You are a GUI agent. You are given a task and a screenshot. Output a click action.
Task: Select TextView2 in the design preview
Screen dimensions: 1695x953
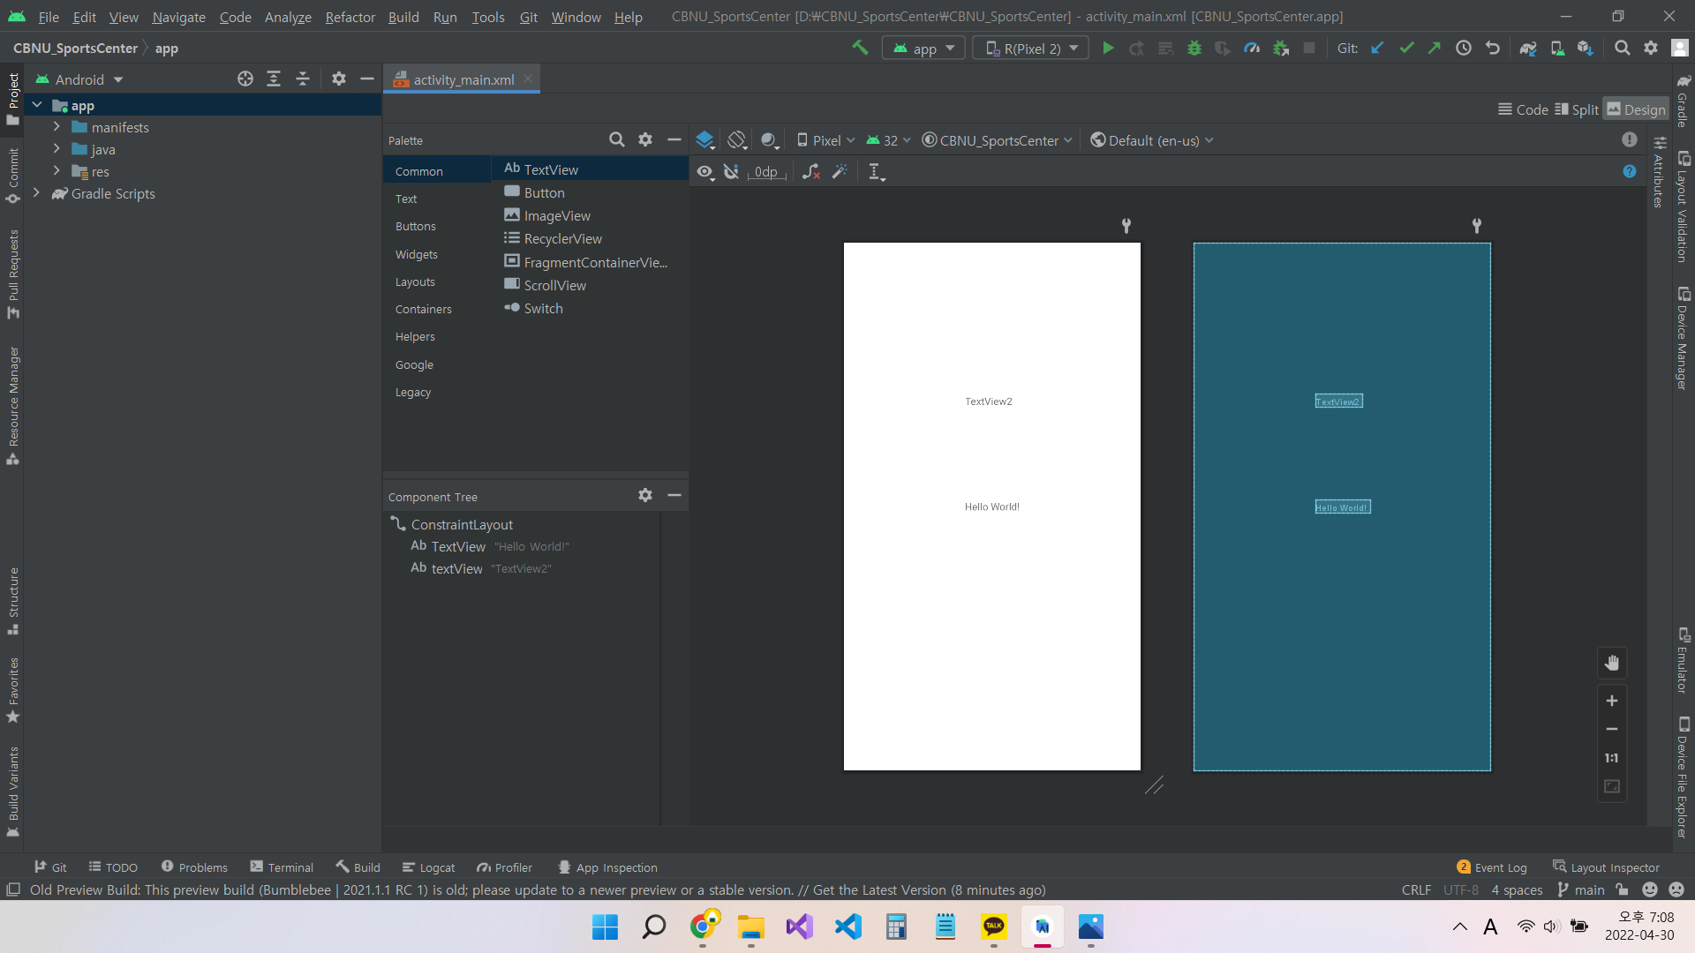(988, 401)
